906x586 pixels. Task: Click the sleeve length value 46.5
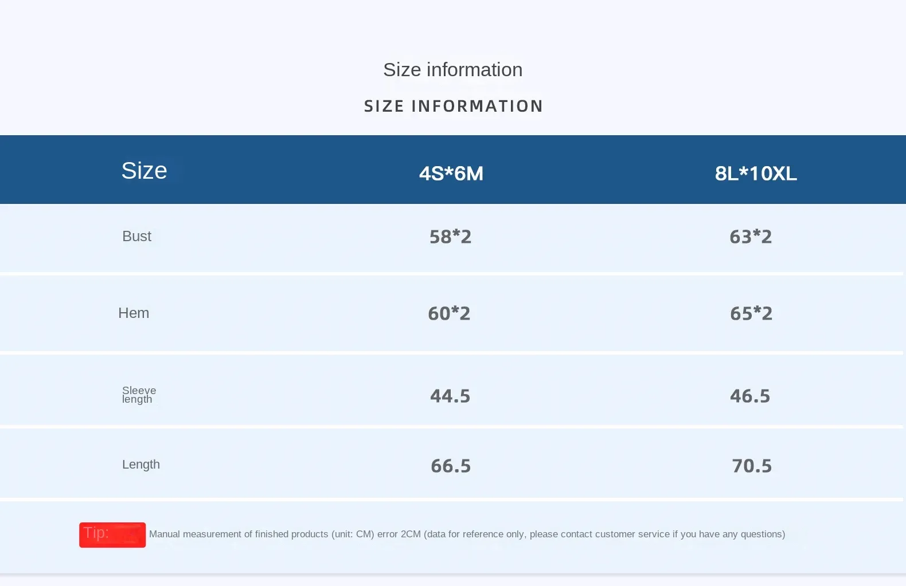(750, 396)
